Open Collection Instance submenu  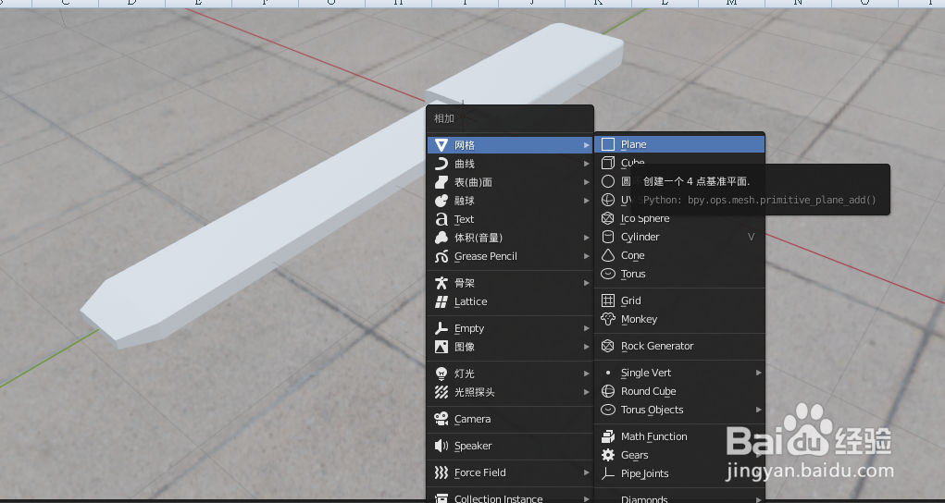tap(510, 498)
